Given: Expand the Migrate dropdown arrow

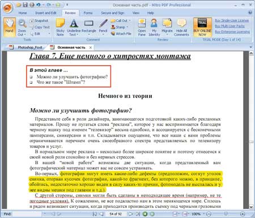Looking at the screenshot, I should (167, 35).
